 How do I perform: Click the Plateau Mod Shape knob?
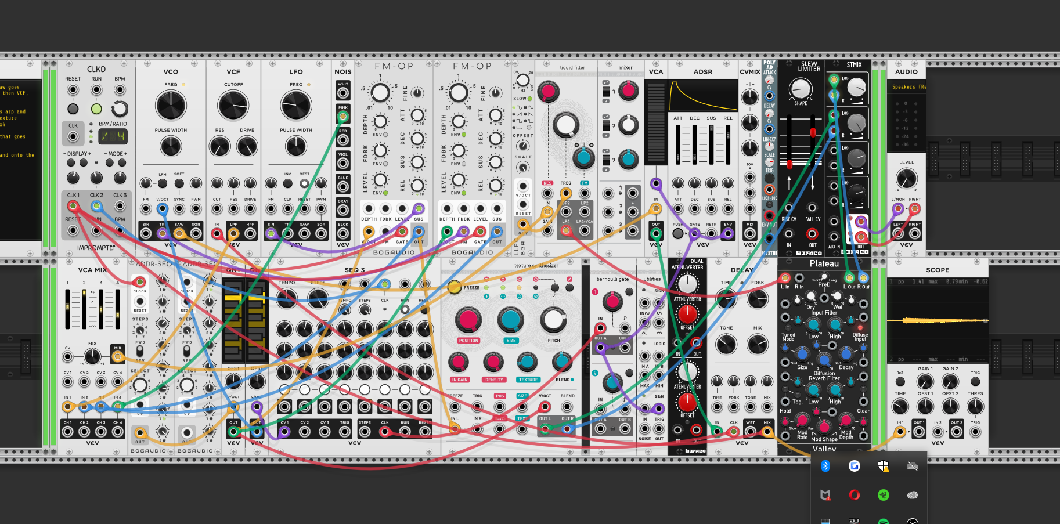click(x=824, y=427)
